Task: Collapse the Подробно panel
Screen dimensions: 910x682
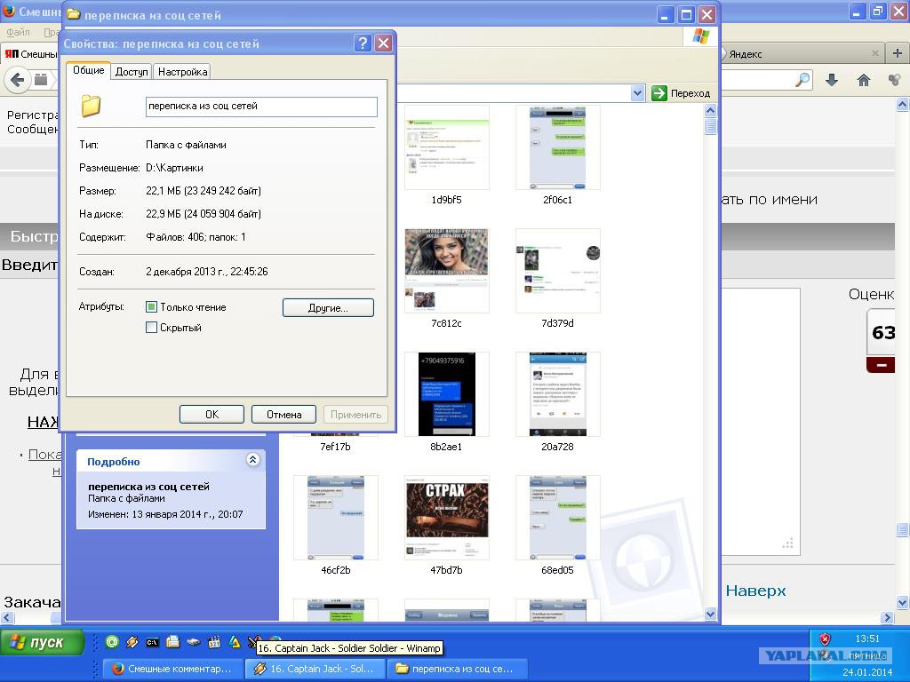Action: tap(253, 460)
